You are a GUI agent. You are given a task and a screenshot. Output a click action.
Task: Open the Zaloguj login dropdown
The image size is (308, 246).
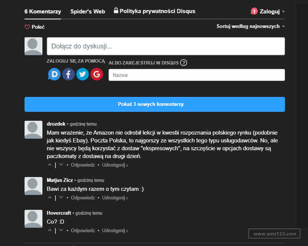point(272,12)
